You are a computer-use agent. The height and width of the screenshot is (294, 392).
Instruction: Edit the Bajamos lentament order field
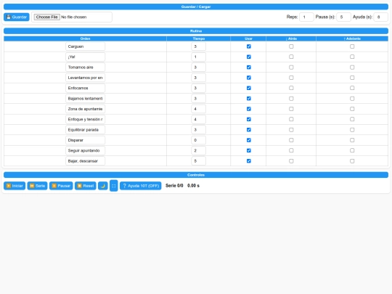pos(85,99)
